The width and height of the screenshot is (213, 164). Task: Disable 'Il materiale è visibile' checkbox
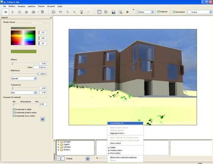14,109
